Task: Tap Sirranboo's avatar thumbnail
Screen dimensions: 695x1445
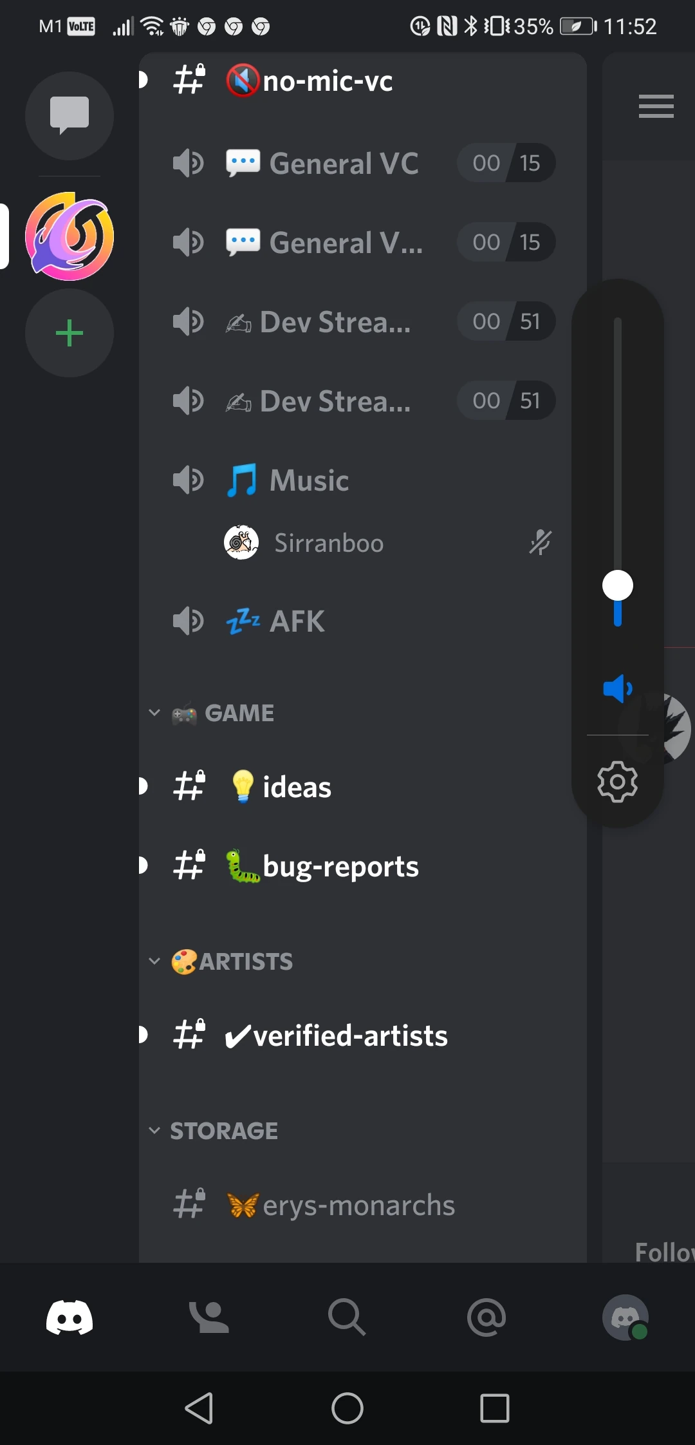Action: (241, 543)
